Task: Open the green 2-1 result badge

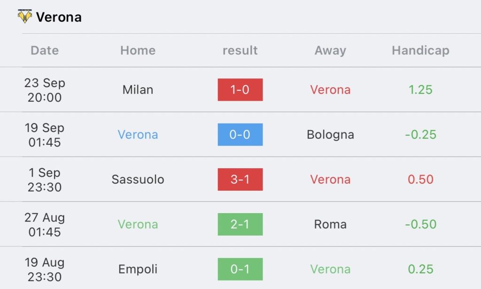Action: (240, 224)
